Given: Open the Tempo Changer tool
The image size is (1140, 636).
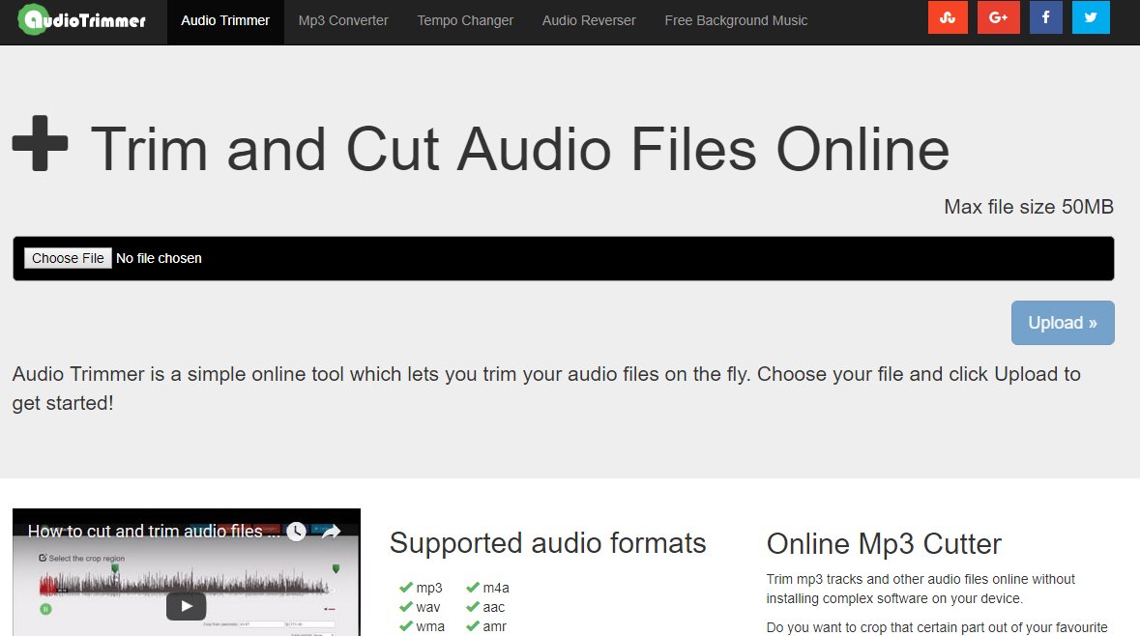Looking at the screenshot, I should [x=465, y=20].
